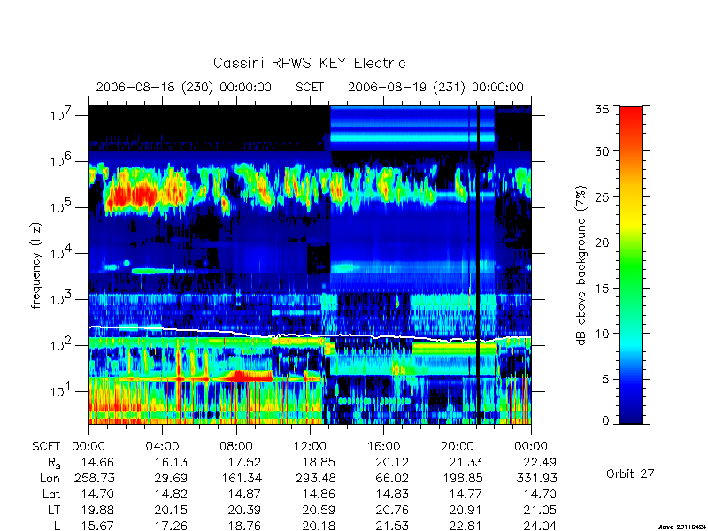The width and height of the screenshot is (708, 531).
Task: Click the 10^7 frequency axis label
Action: point(62,114)
